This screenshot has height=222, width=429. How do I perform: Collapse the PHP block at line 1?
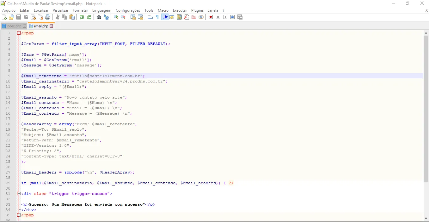point(19,33)
